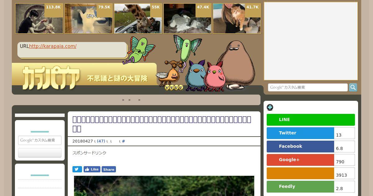Open Facebook share count 6.8
The image size is (373, 196).
344,147
